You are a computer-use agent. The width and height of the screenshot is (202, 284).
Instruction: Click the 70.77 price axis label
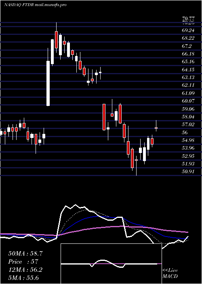pyautogui.click(x=188, y=18)
